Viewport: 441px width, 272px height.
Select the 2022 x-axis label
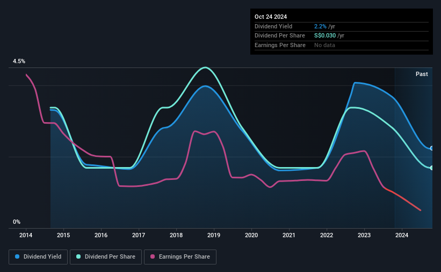(327, 235)
